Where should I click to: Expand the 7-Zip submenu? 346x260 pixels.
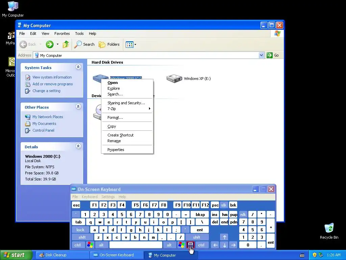pyautogui.click(x=127, y=109)
